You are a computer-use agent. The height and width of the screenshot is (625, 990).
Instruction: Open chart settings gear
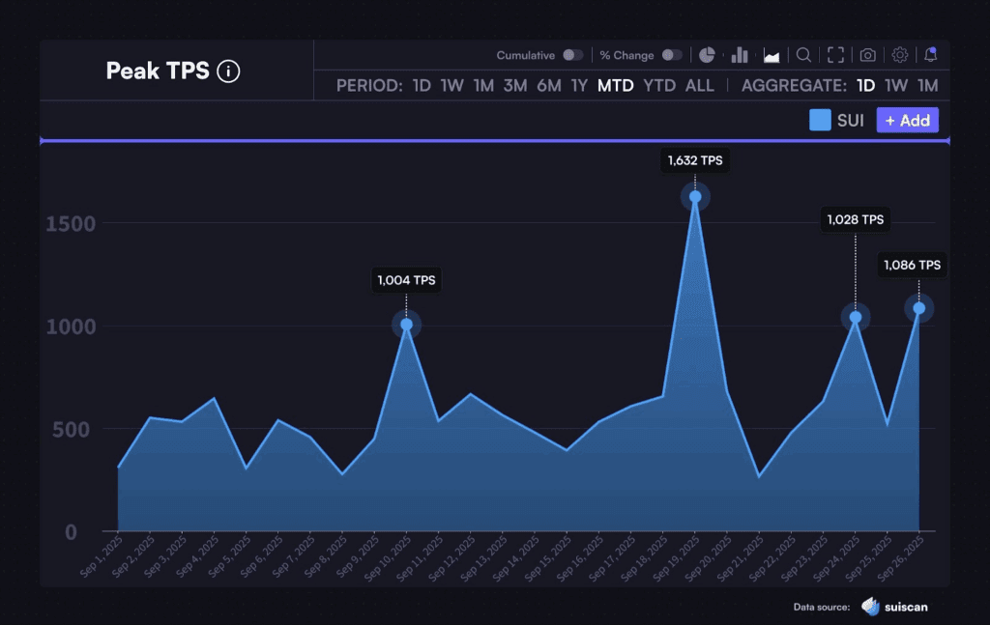click(x=900, y=55)
